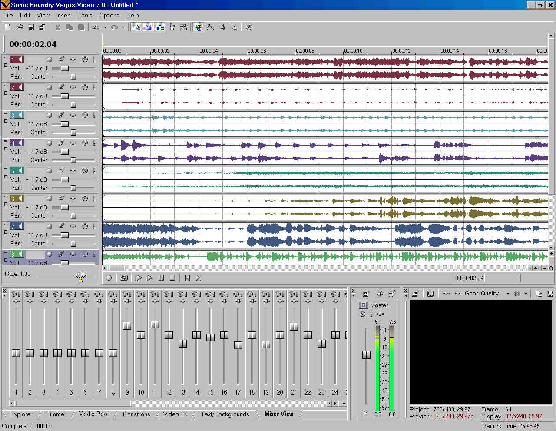The height and width of the screenshot is (431, 556).
Task: Mute track 1
Action: (85, 60)
